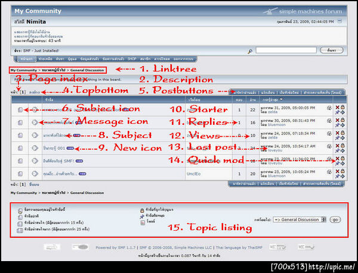
Task: Click the Nimita username in greeting
Action: [x=36, y=22]
